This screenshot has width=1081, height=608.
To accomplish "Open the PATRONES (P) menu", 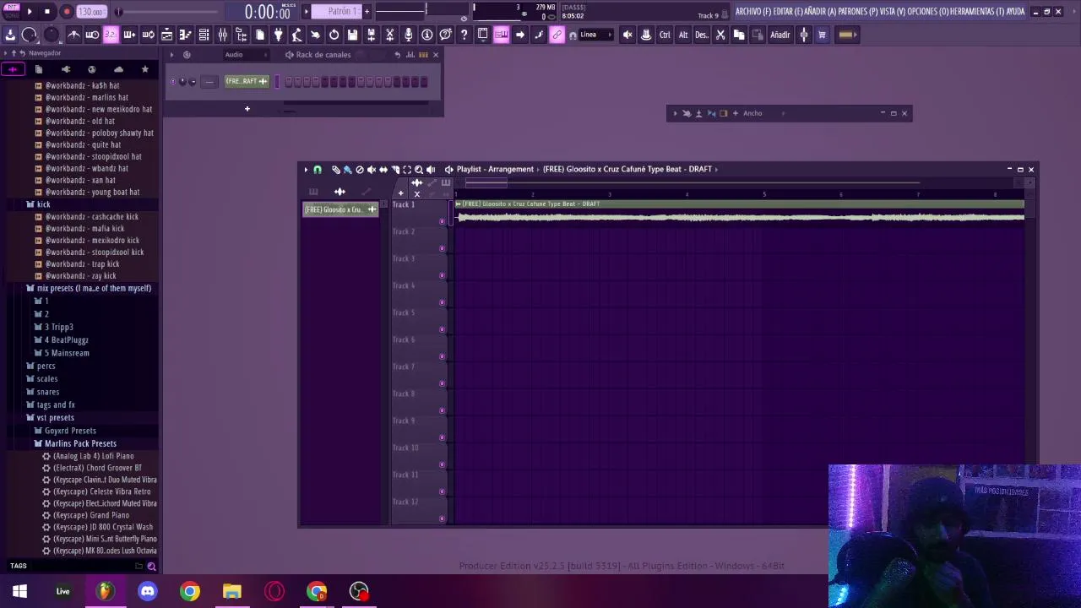I will point(858,12).
